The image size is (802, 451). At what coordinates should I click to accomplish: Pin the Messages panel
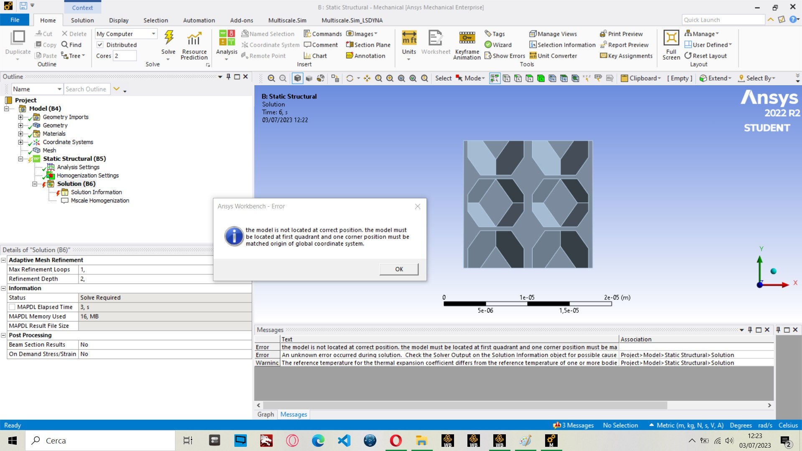pos(750,329)
